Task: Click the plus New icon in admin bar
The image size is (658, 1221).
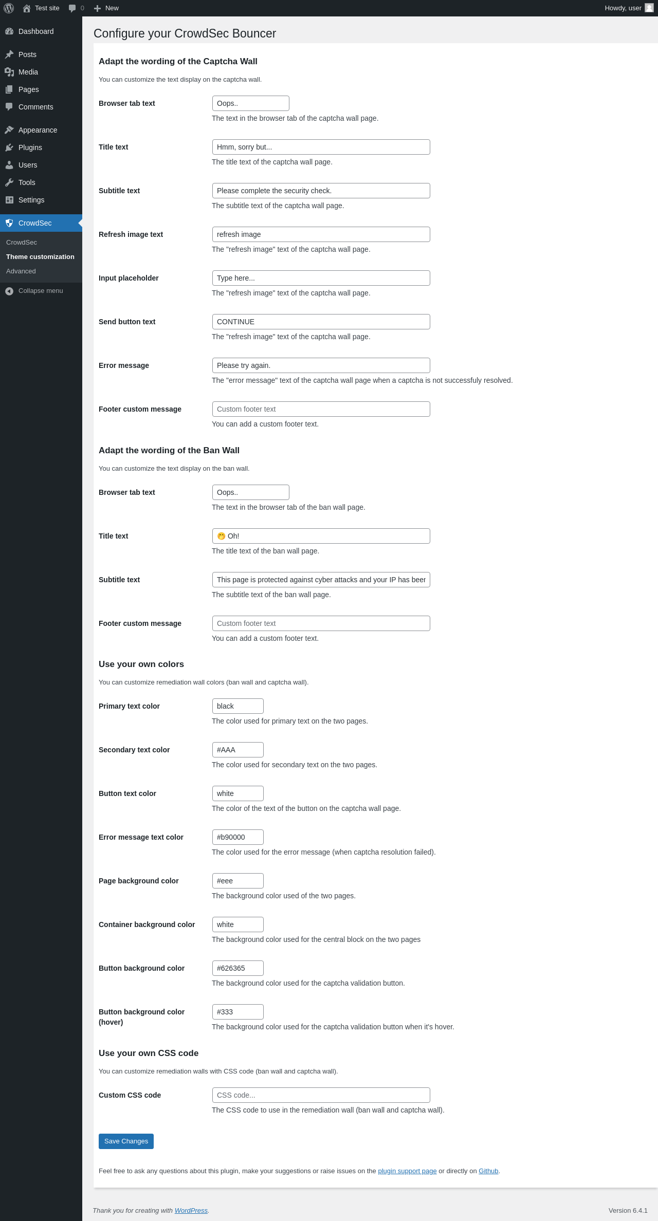Action: click(97, 8)
